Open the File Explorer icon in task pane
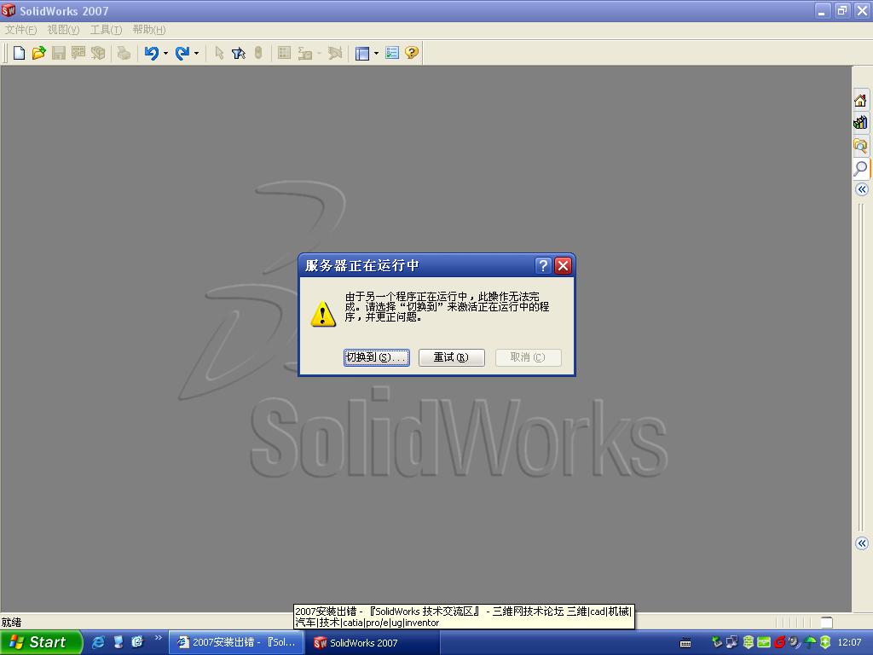This screenshot has height=655, width=873. tap(860, 145)
